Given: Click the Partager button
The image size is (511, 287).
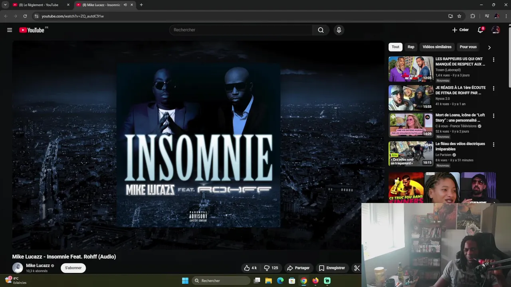Looking at the screenshot, I should click(x=298, y=268).
